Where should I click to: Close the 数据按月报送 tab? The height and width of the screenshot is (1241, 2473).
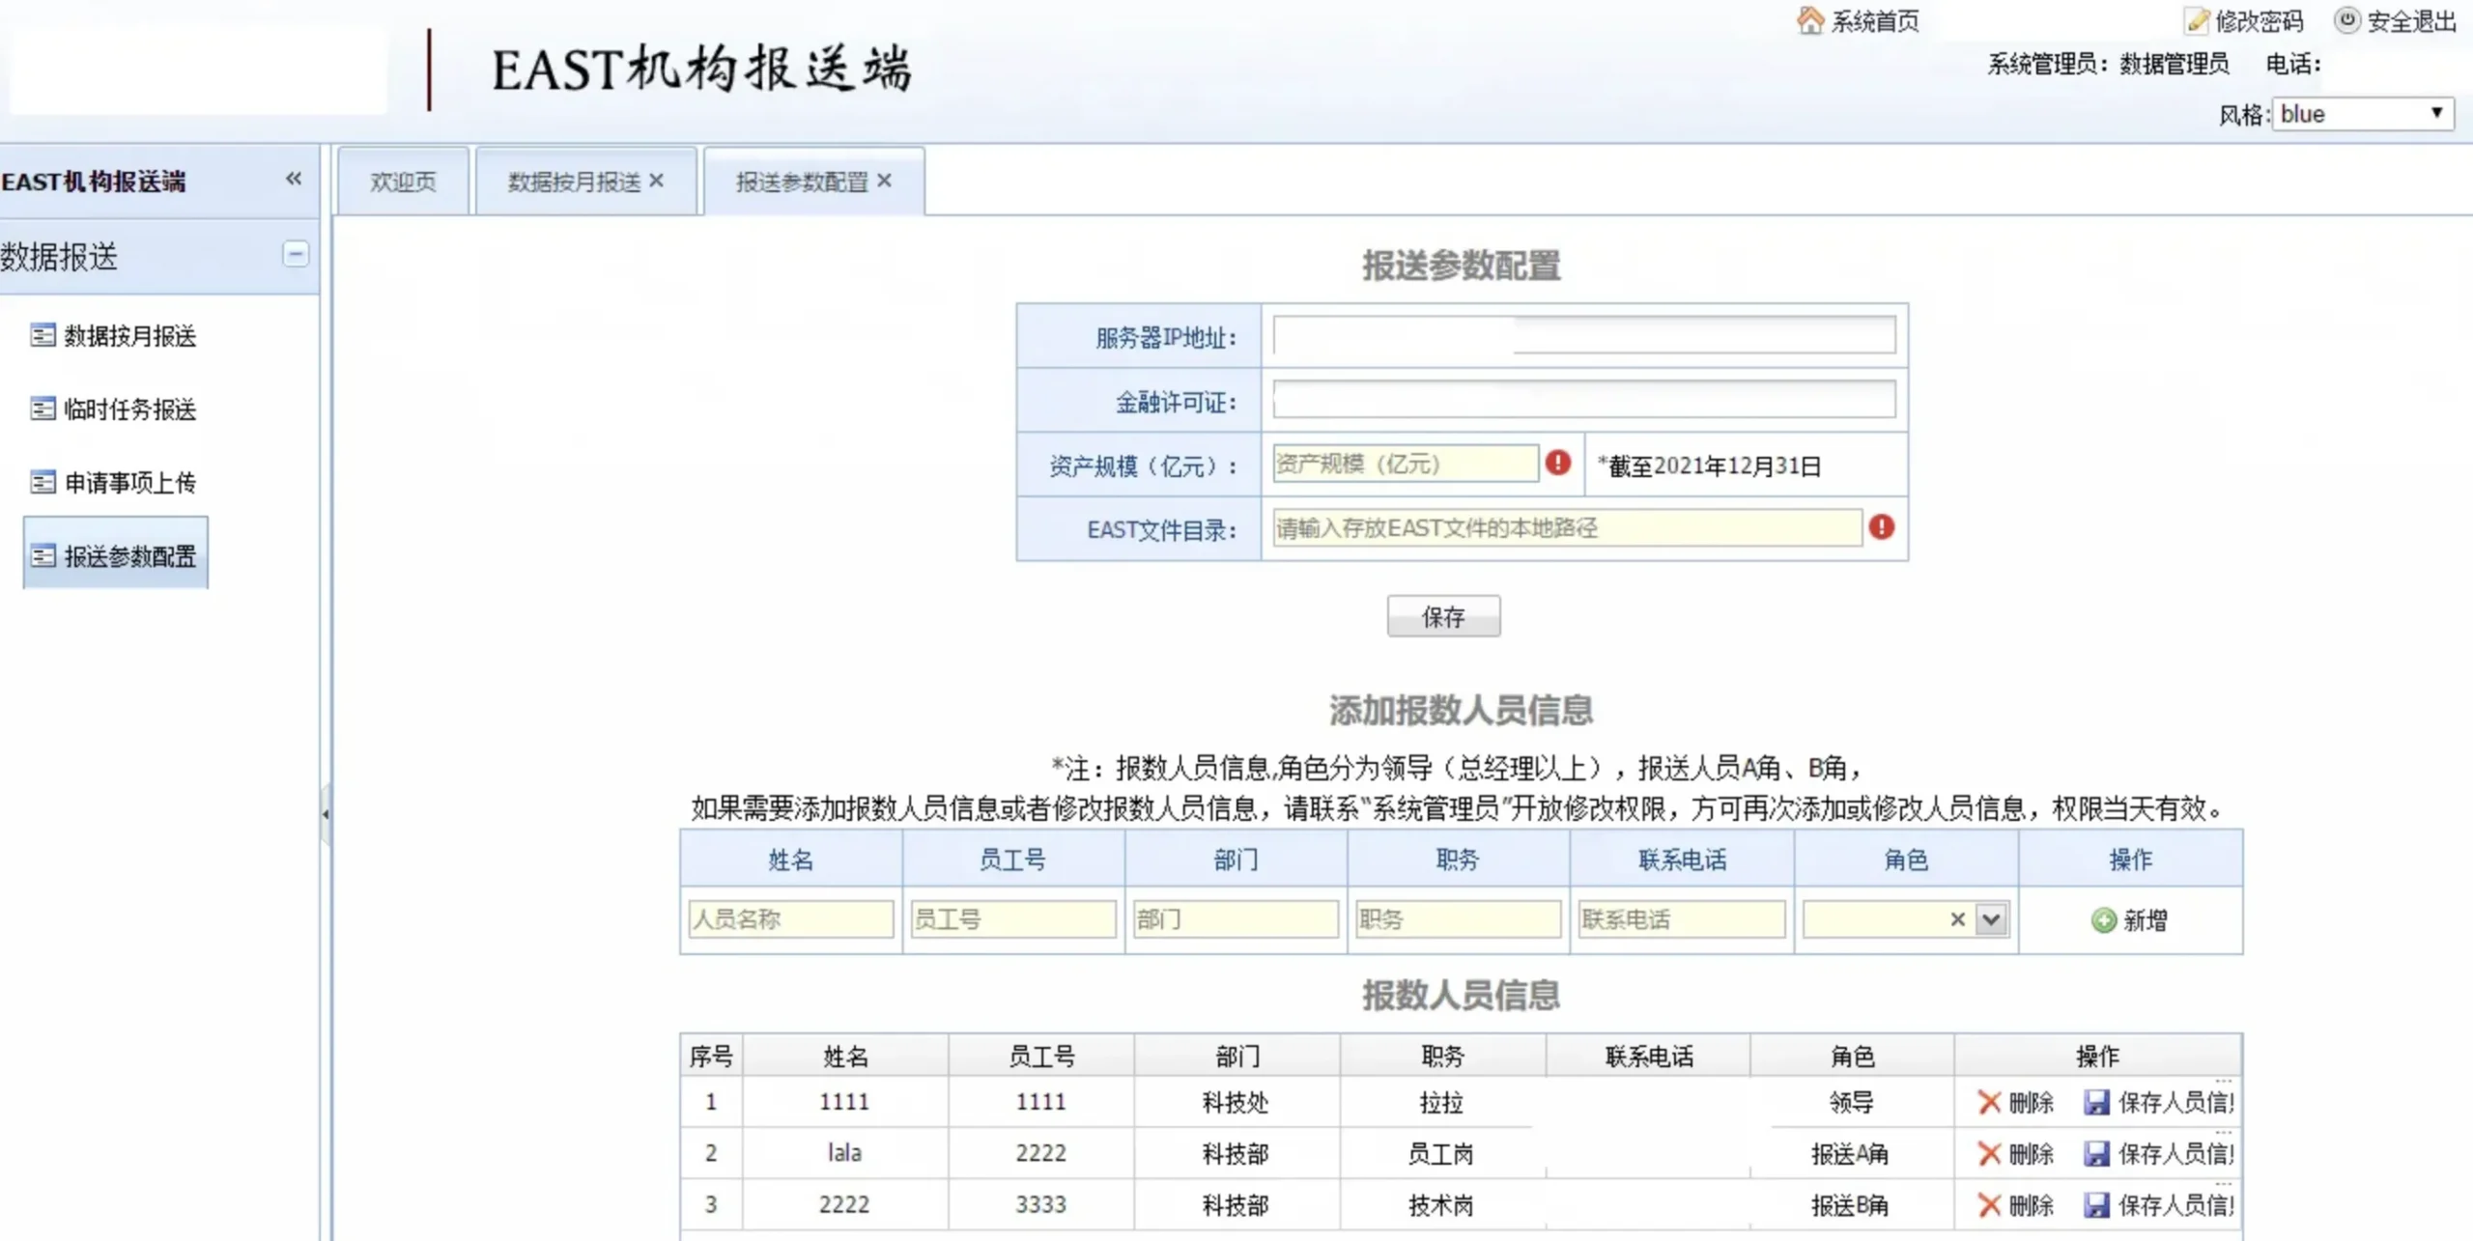(657, 181)
